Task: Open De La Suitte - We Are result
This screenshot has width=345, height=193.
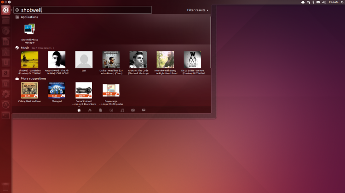Action: point(193,63)
